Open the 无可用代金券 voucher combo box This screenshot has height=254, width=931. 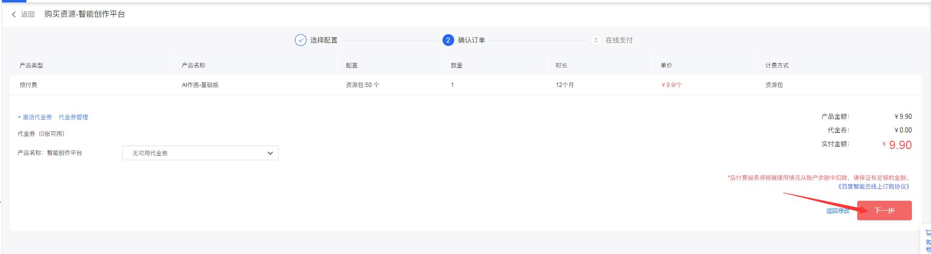tap(200, 153)
